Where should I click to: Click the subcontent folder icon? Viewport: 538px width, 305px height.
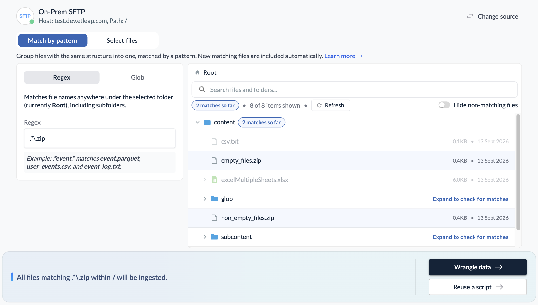point(214,237)
